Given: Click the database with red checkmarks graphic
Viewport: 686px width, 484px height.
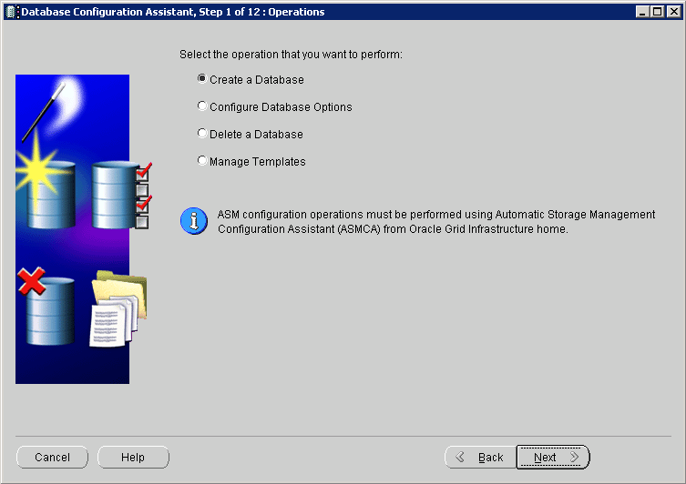Looking at the screenshot, I should (x=122, y=195).
